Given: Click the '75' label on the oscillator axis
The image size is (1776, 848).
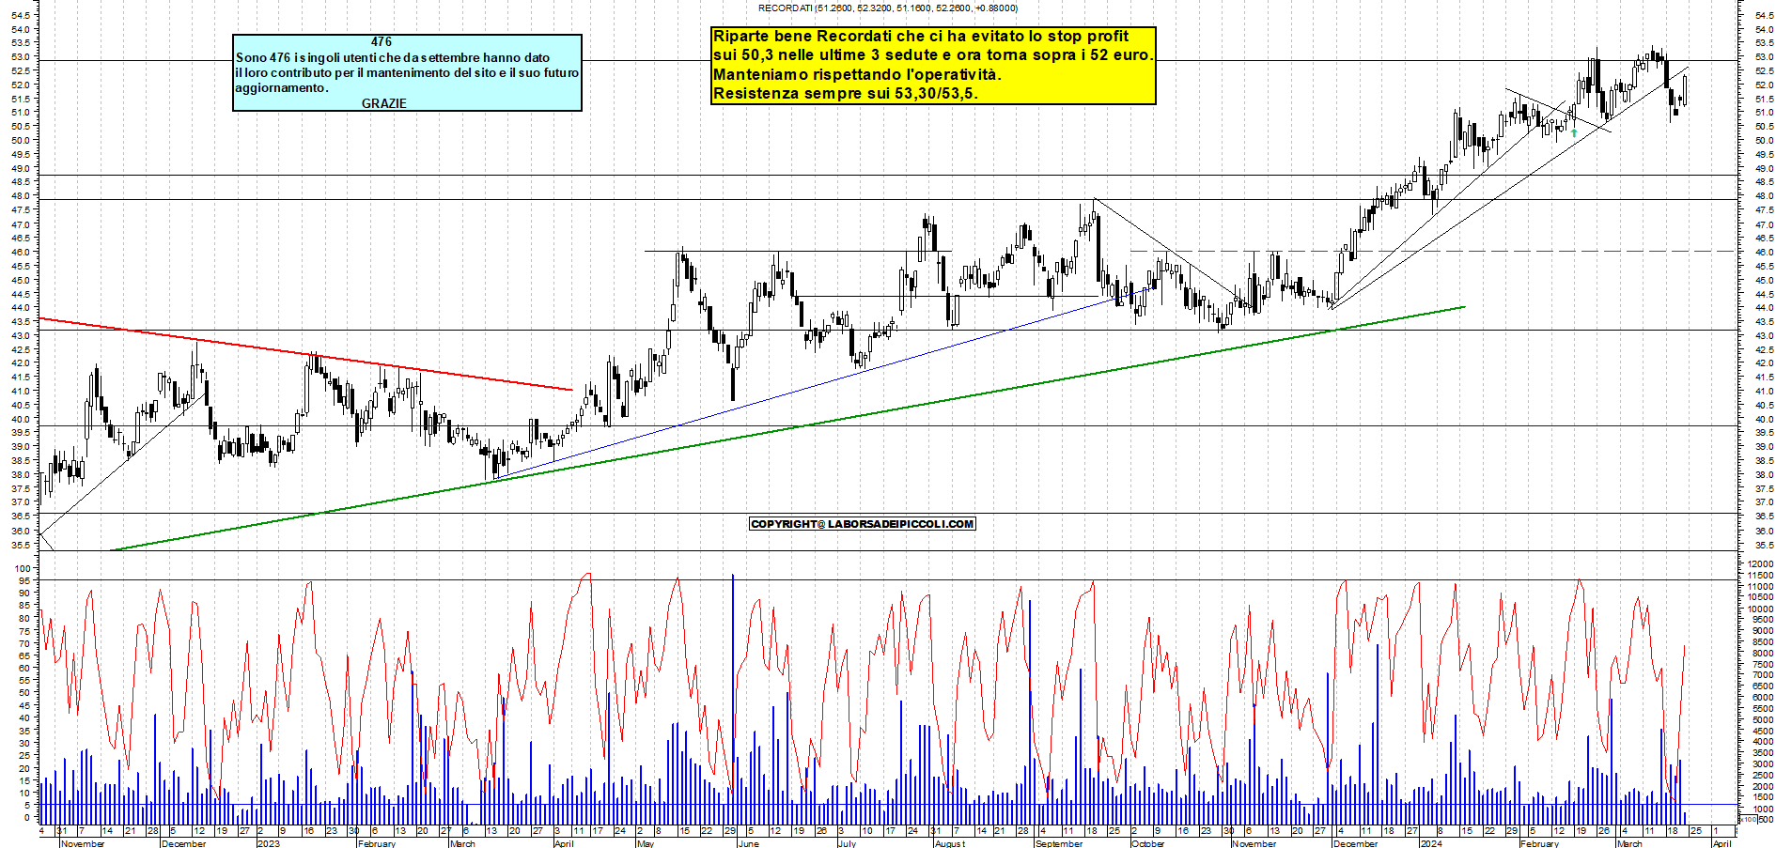Looking at the screenshot, I should coord(24,630).
